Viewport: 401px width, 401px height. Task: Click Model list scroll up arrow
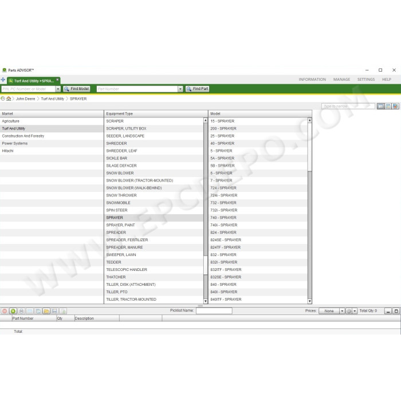click(310, 120)
